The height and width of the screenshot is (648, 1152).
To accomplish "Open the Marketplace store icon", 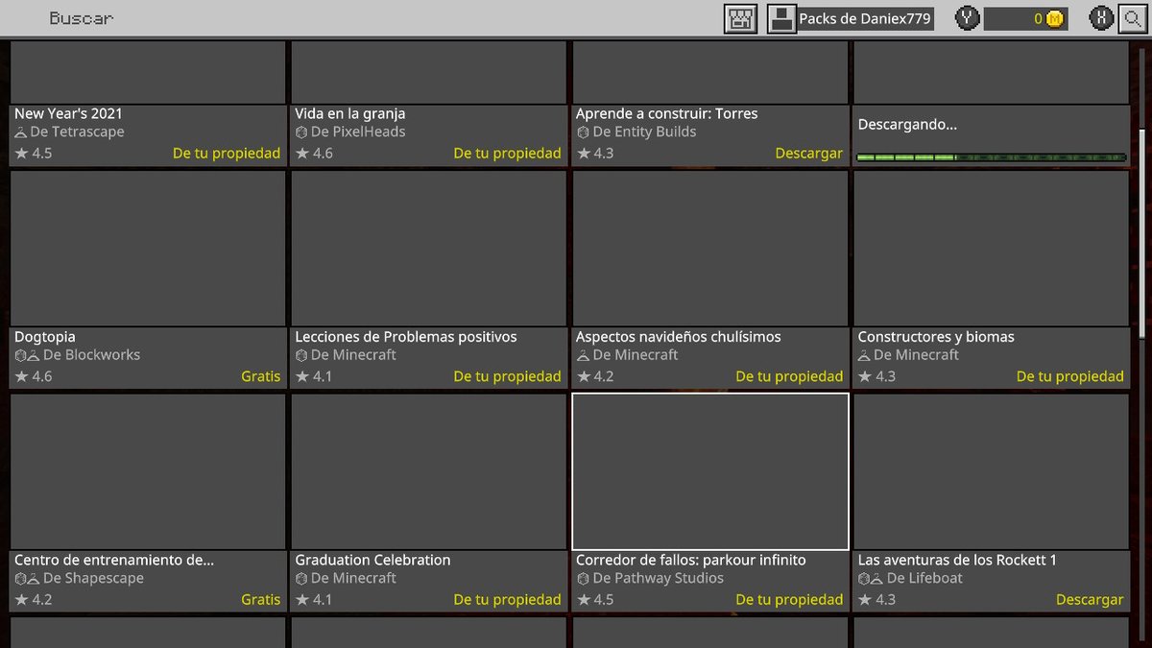I will [741, 18].
